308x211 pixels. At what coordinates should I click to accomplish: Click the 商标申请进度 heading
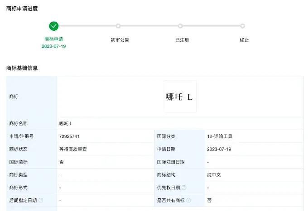tap(22, 9)
